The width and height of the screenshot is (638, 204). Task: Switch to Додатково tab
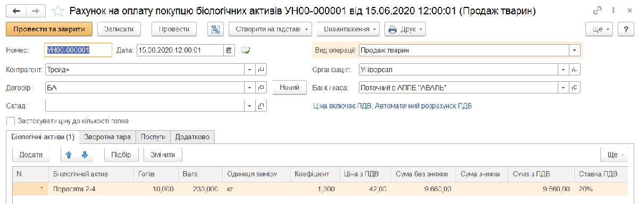pos(192,137)
